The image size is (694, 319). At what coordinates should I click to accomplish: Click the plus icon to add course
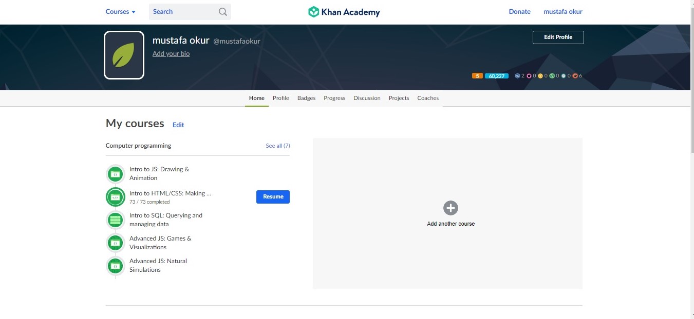[x=451, y=208]
